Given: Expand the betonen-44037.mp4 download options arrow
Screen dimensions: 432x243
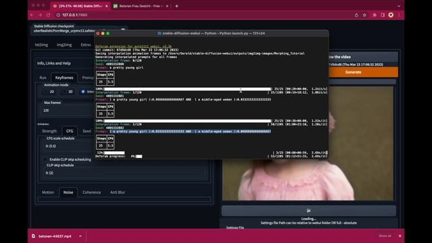Looking at the screenshot, I should tap(80, 236).
